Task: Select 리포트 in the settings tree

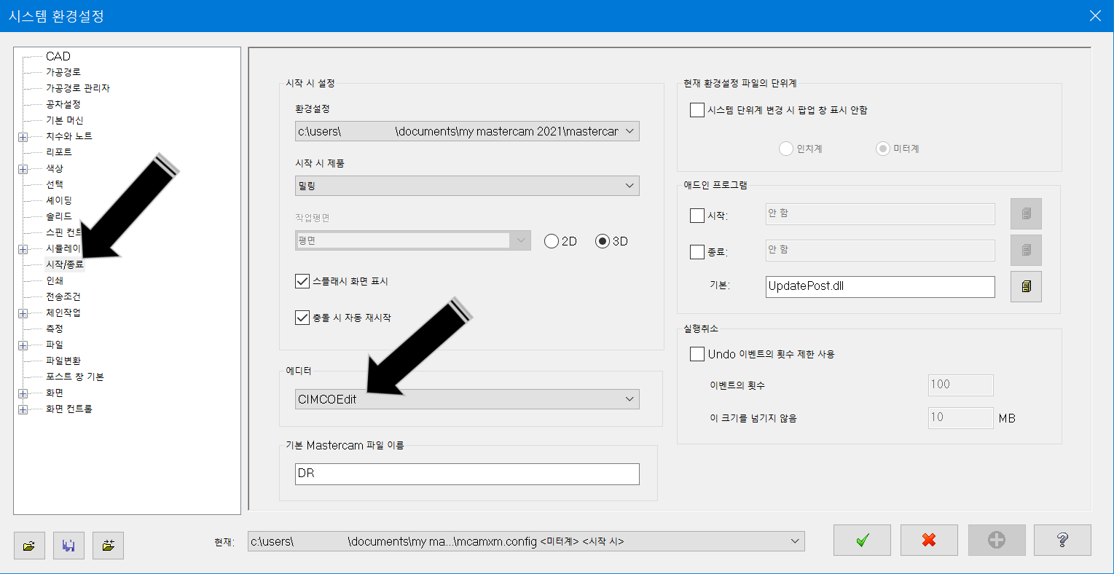Action: tap(59, 152)
